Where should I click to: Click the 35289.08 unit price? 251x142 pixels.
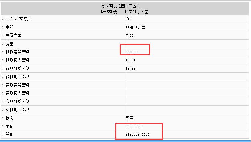click(133, 126)
